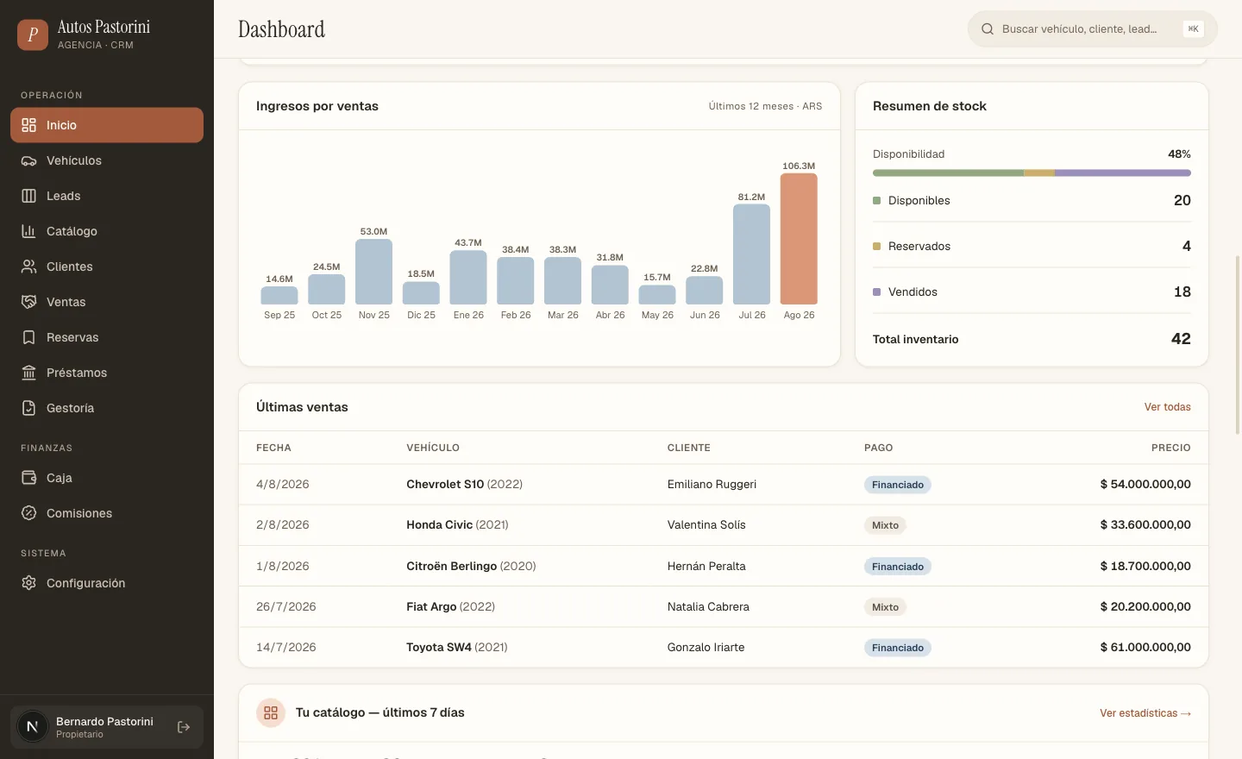Select the Ago 26 orange revenue bar
This screenshot has width=1242, height=759.
799,239
